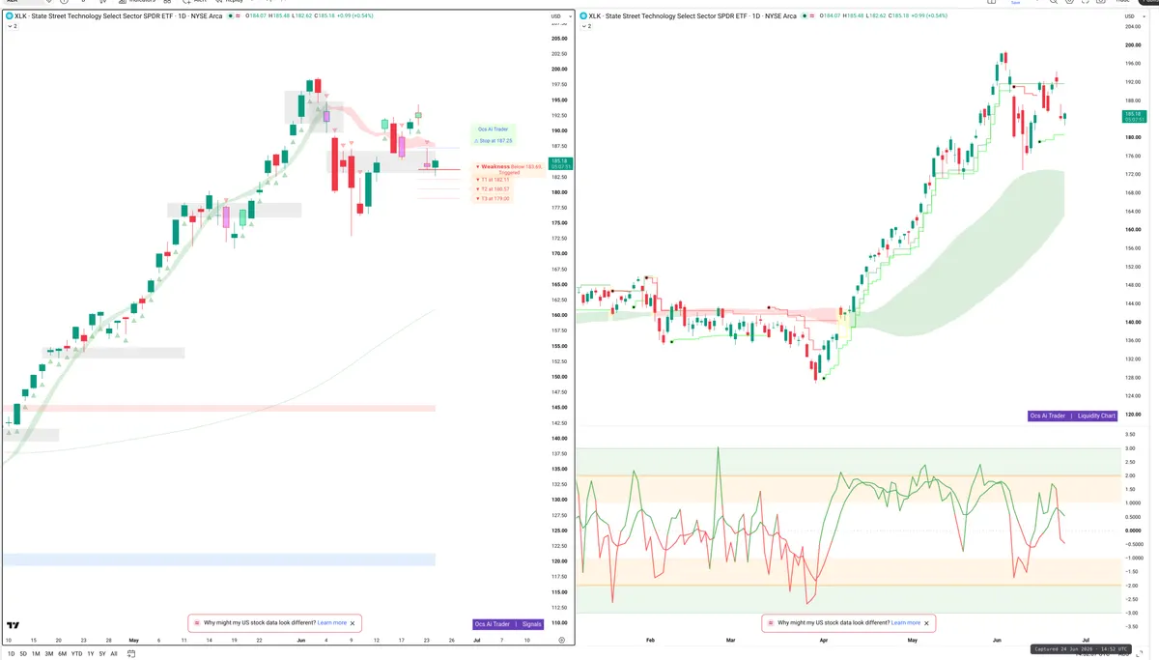This screenshot has height=660, width=1159.
Task: Select the All time range
Action: [114, 654]
